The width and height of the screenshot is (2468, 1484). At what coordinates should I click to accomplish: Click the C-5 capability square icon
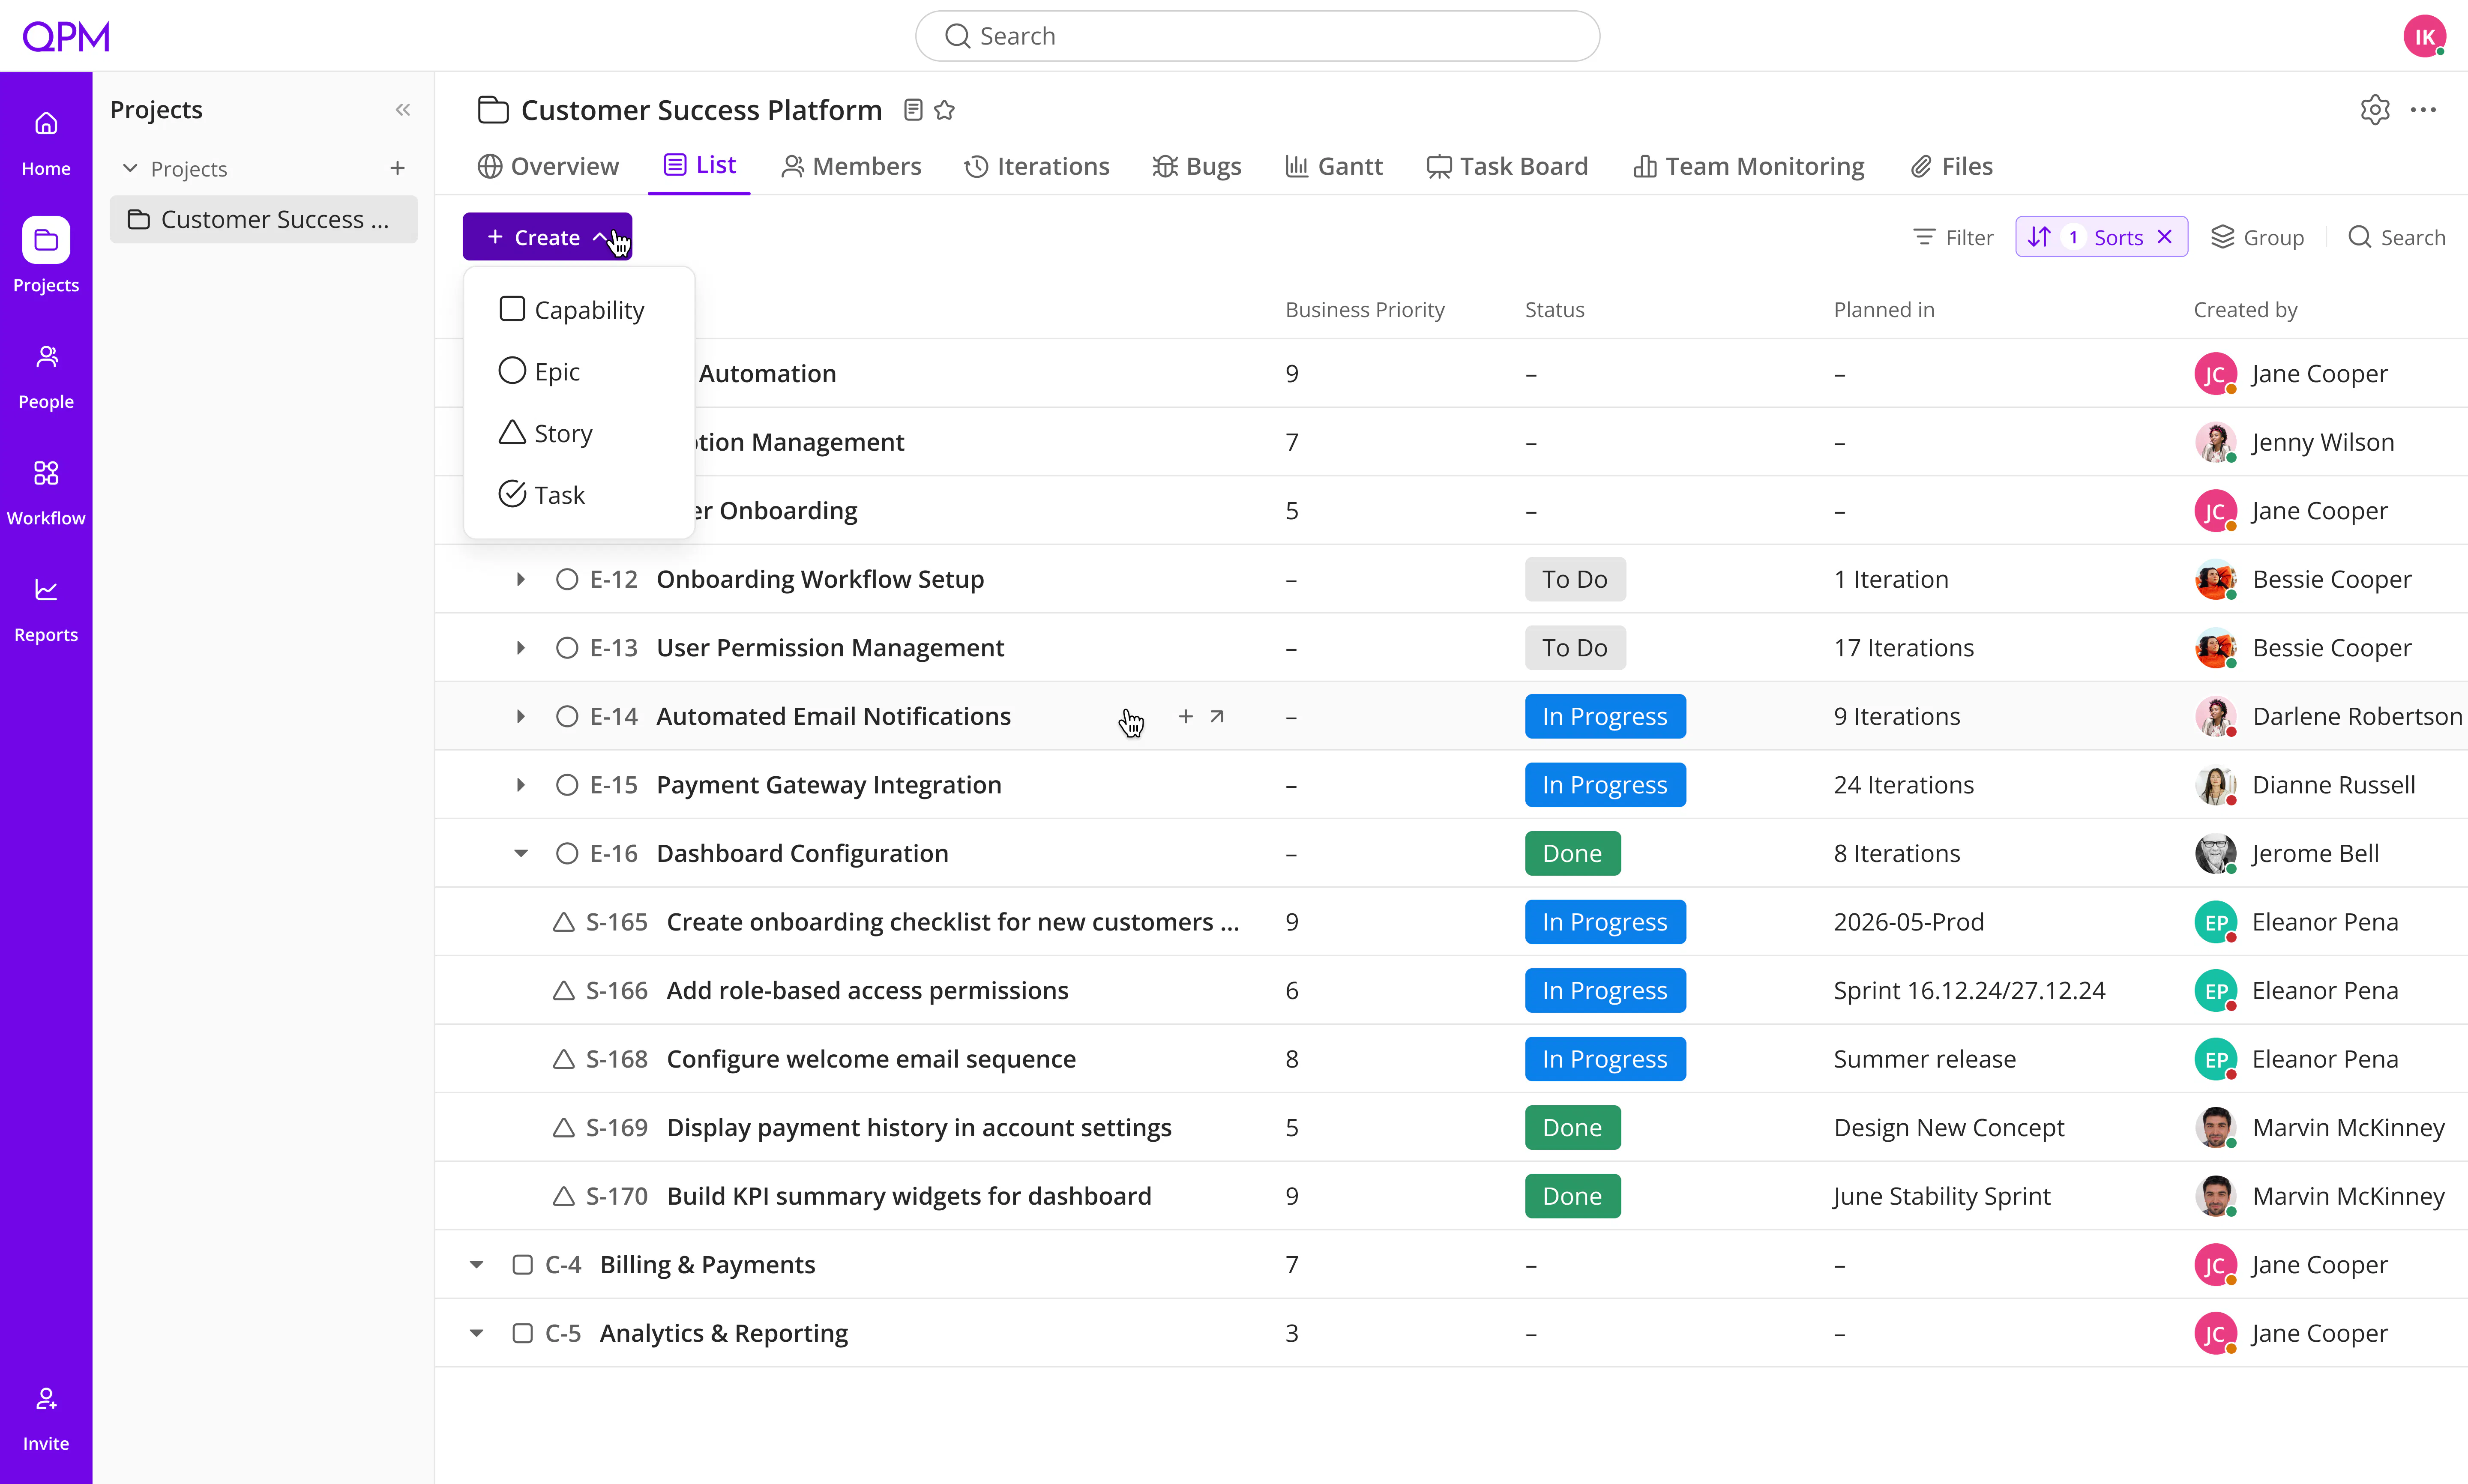[x=522, y=1333]
